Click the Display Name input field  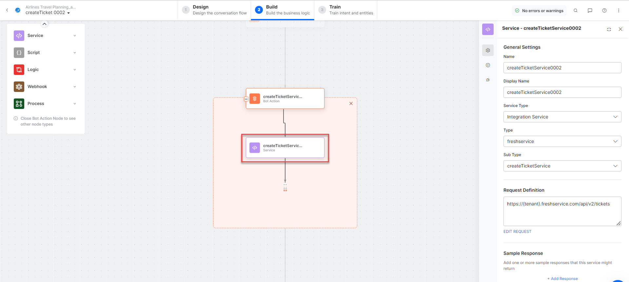[x=562, y=92]
